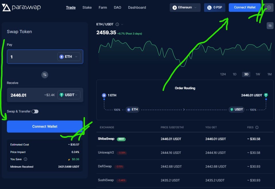Select the 1W chart range
This screenshot has height=189, width=275.
click(258, 74)
